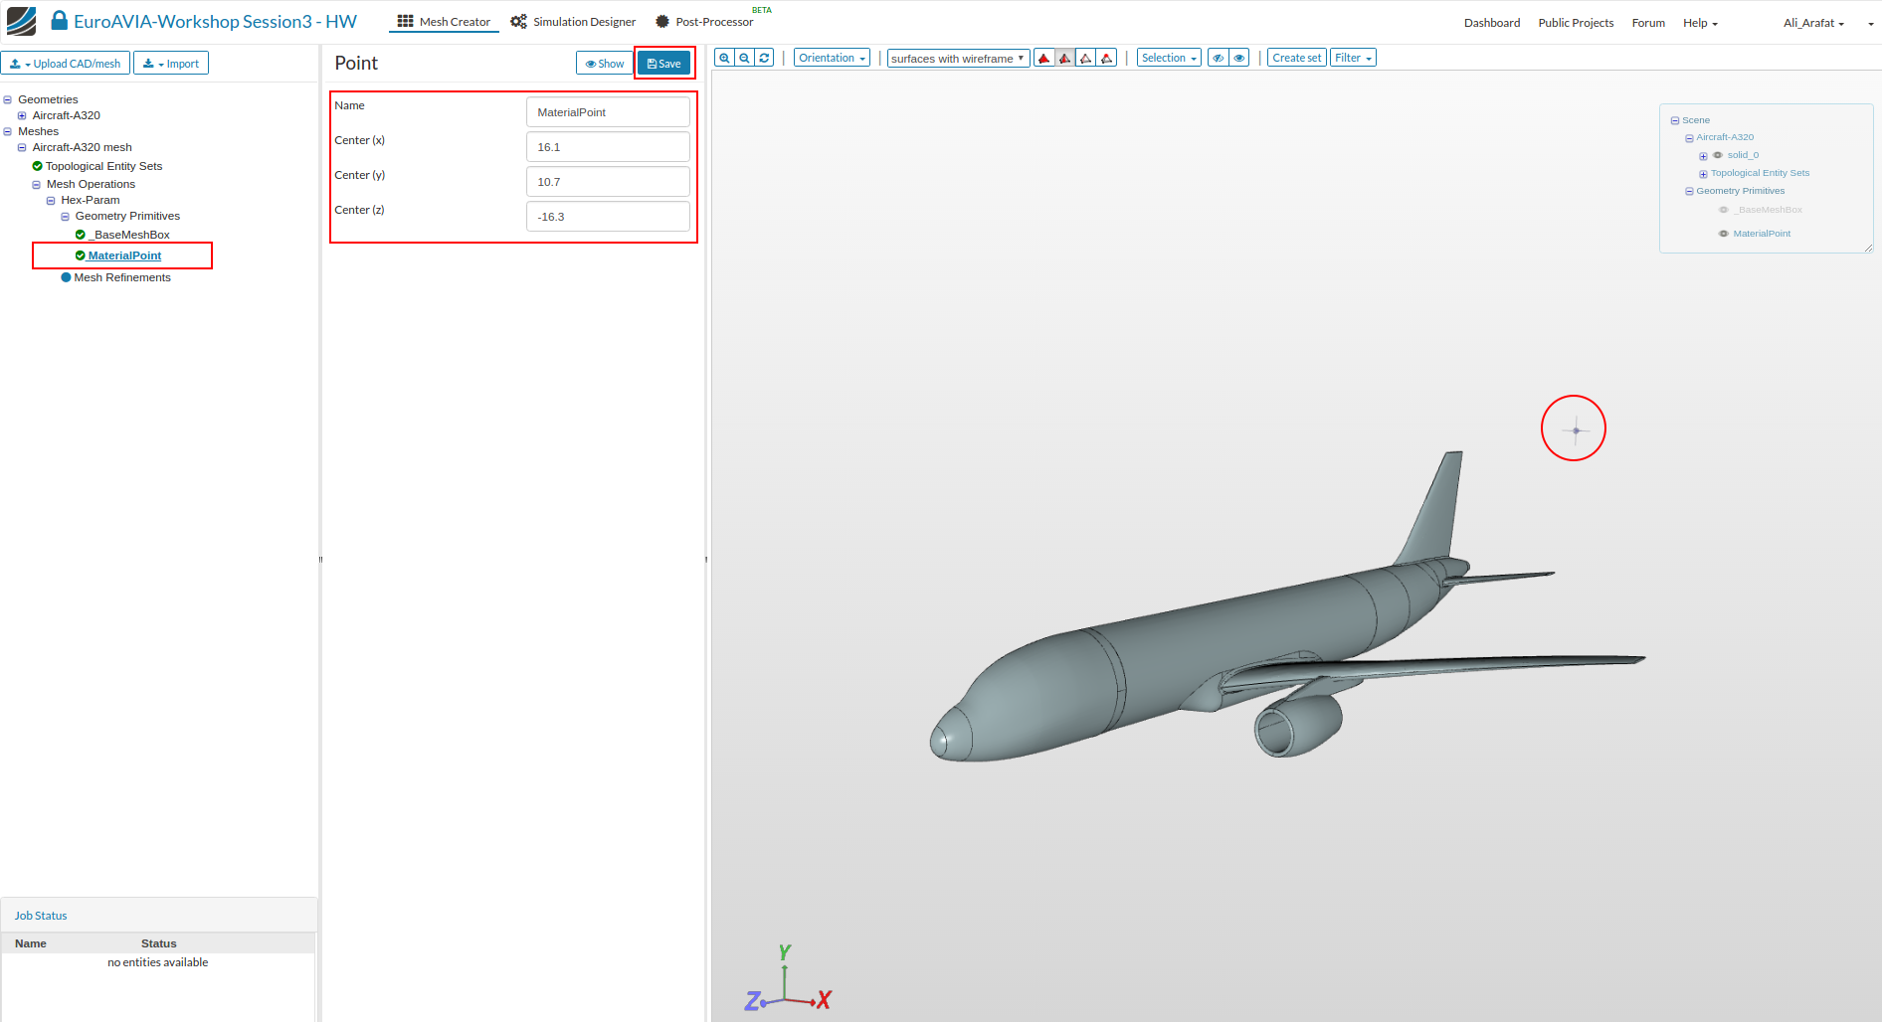Image resolution: width=1882 pixels, height=1022 pixels.
Task: Open the Orientation dropdown
Action: click(832, 58)
